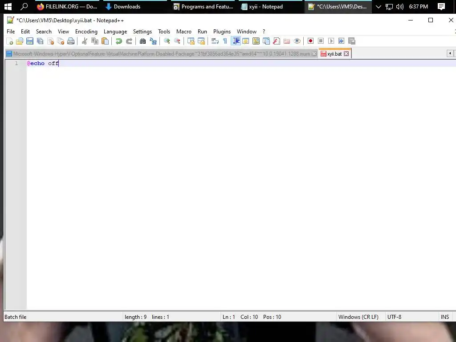This screenshot has height=342, width=456.
Task: Open the View menu
Action: coord(63,32)
